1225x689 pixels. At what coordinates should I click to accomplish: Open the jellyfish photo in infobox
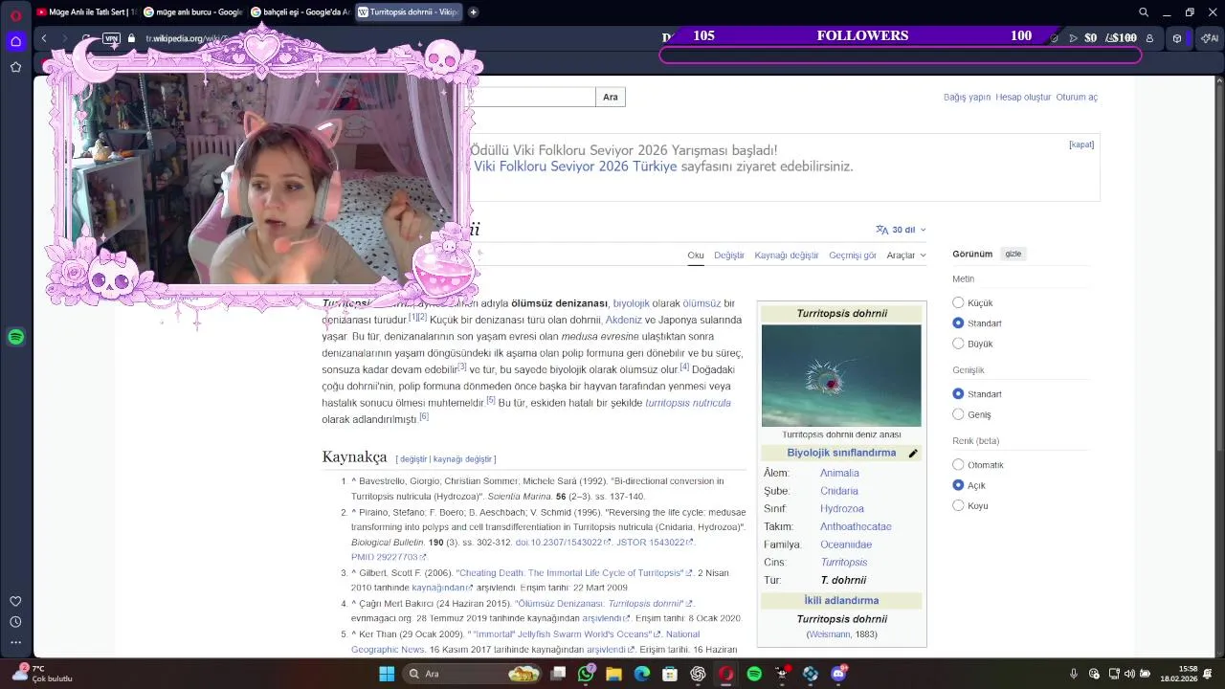point(841,375)
